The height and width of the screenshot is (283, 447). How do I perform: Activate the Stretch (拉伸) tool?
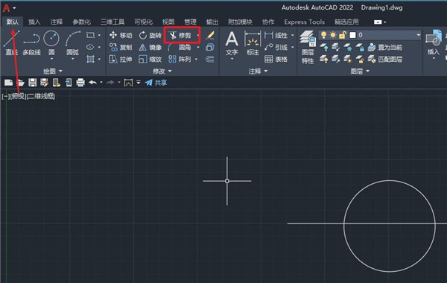pyautogui.click(x=121, y=59)
